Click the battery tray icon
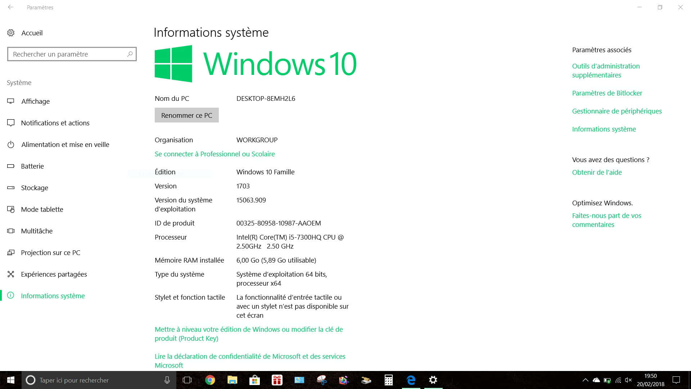Viewport: 691px width, 389px height. click(x=607, y=380)
